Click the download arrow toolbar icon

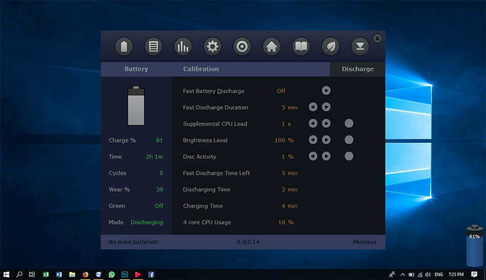360,47
